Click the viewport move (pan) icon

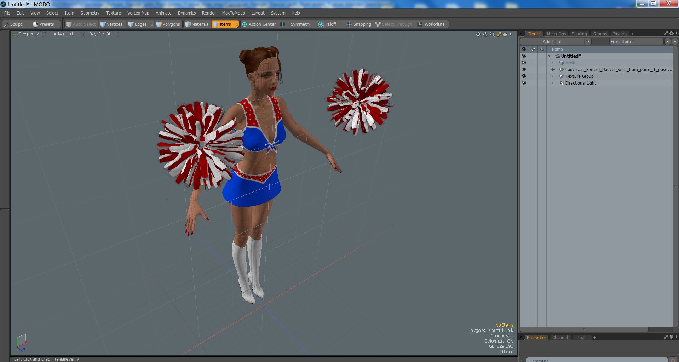[478, 34]
